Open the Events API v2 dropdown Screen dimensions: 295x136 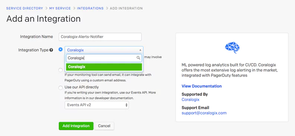coord(97,105)
